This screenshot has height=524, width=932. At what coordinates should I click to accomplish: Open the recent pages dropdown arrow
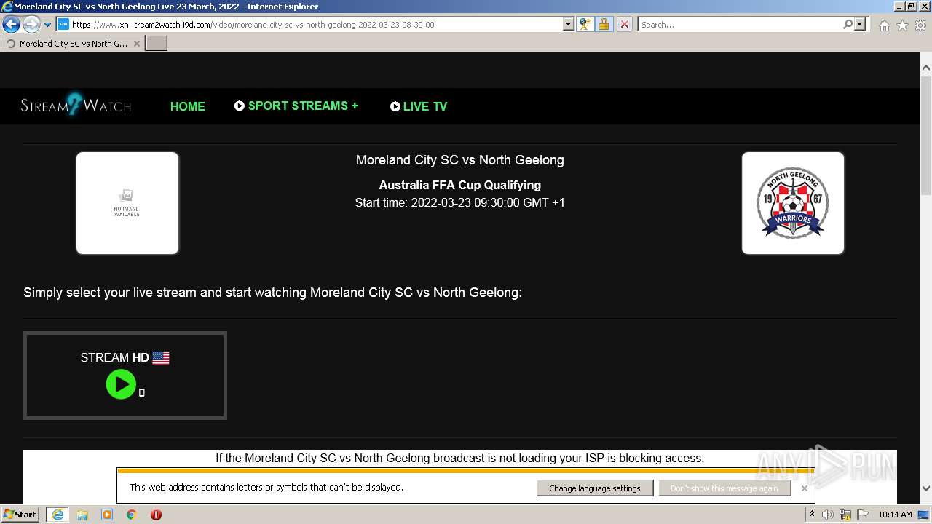[x=47, y=25]
